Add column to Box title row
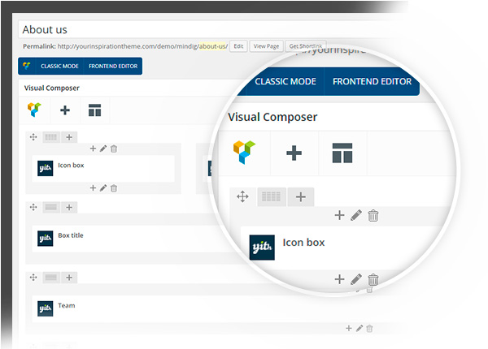 69,207
